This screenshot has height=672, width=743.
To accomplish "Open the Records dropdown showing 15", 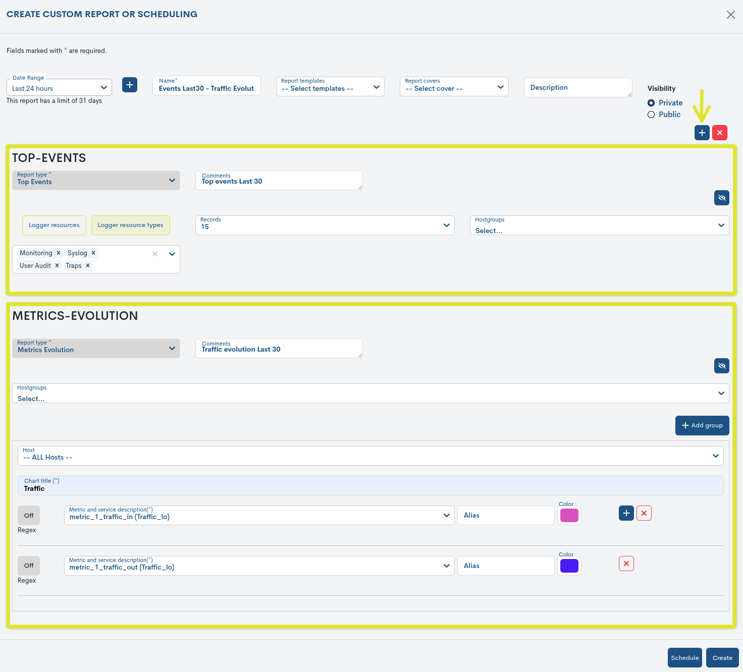I will (x=325, y=226).
